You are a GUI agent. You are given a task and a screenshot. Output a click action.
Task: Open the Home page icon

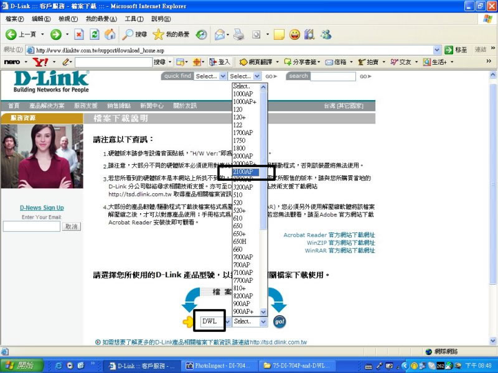click(110, 34)
